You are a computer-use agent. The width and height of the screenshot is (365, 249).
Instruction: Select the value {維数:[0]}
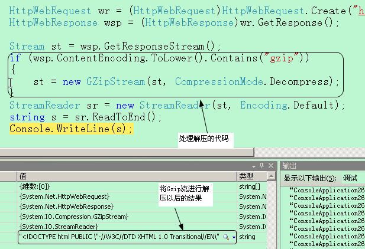(x=34, y=186)
